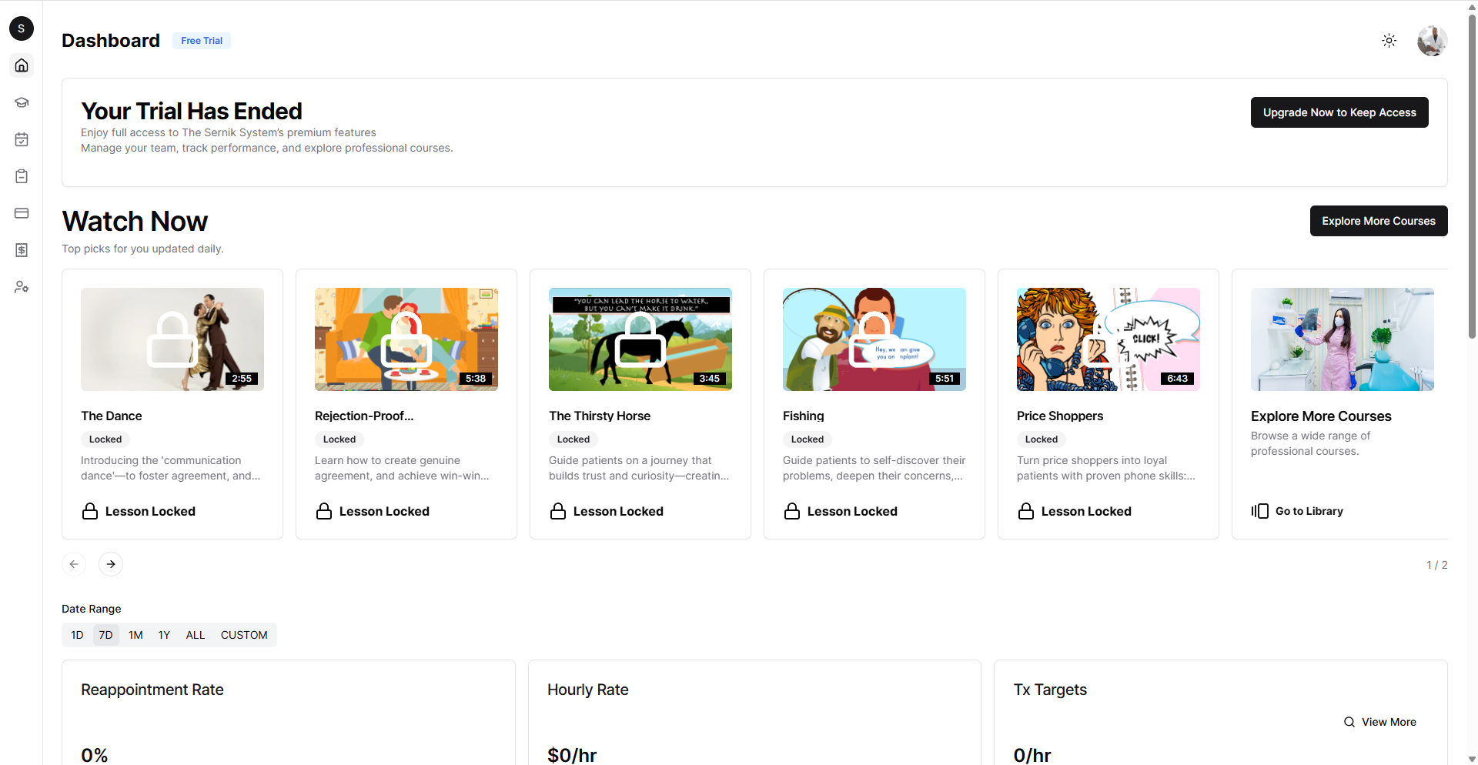
Task: Open the dollar receipt icon in sidebar
Action: click(x=22, y=250)
